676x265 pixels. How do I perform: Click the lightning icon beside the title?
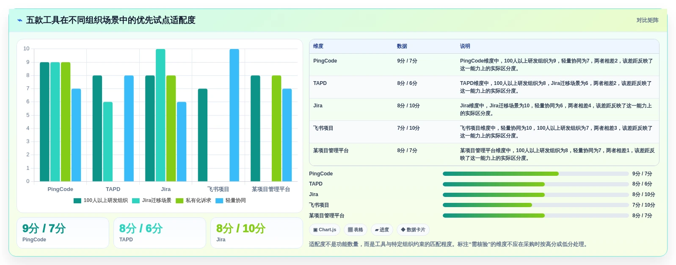[19, 20]
